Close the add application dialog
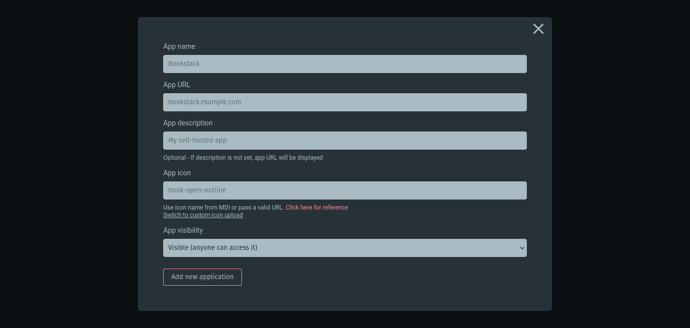Screen dimensions: 690x328 pos(538,29)
